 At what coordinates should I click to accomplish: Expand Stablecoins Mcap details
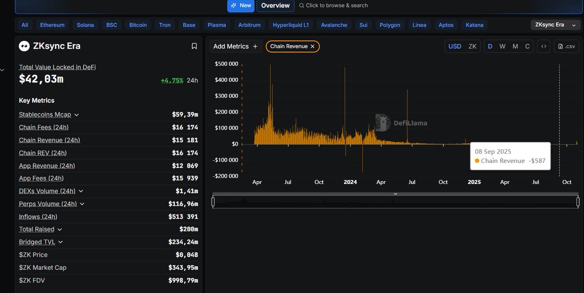(76, 115)
